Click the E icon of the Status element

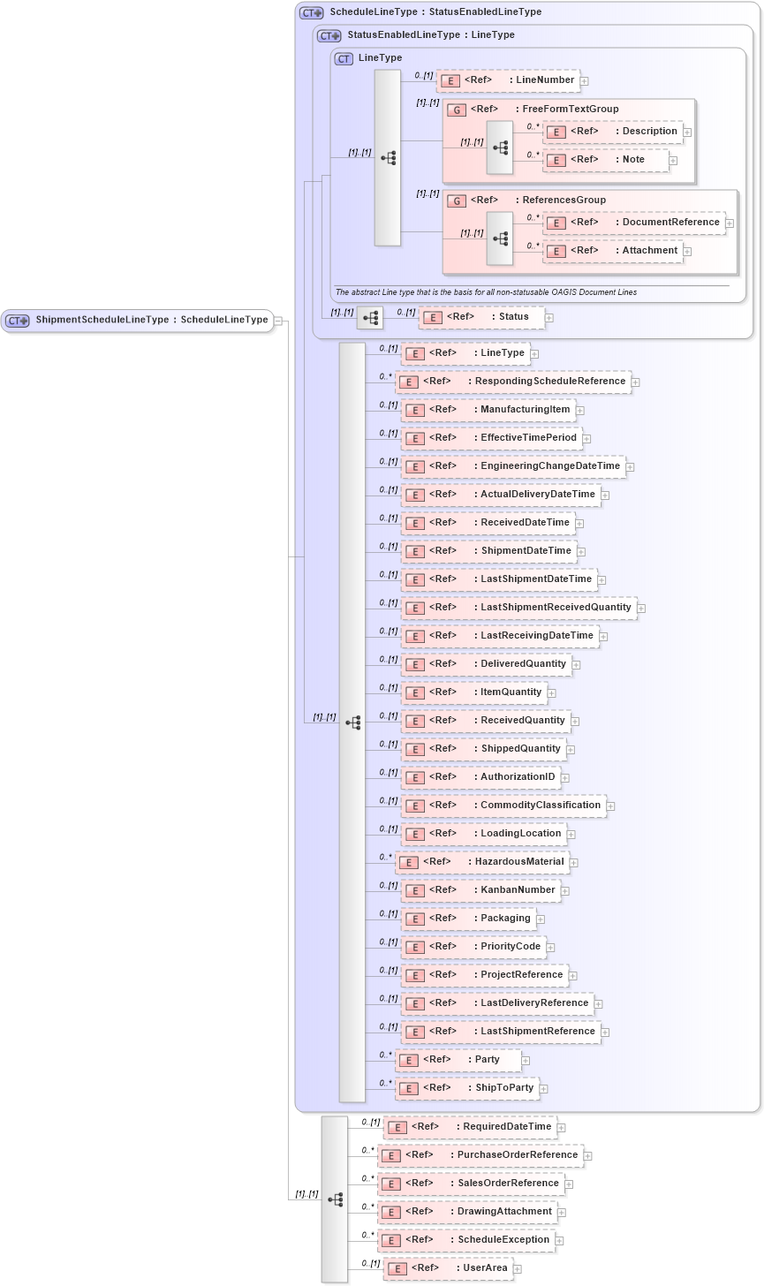point(432,317)
